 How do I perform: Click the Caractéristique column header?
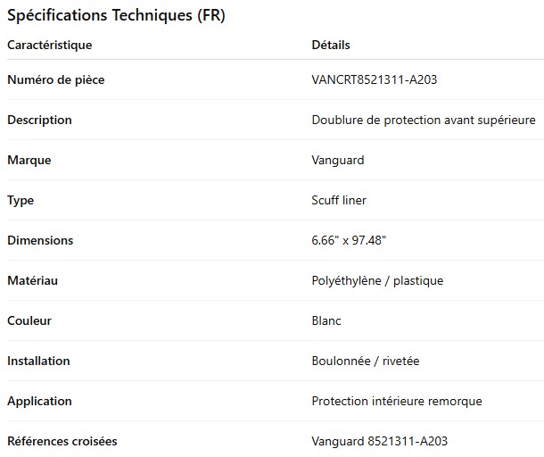point(50,45)
